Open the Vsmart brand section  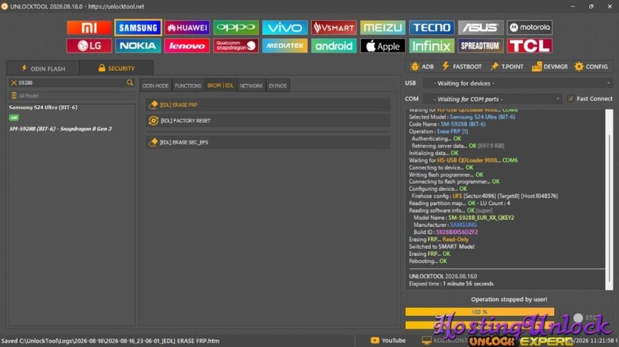(333, 28)
